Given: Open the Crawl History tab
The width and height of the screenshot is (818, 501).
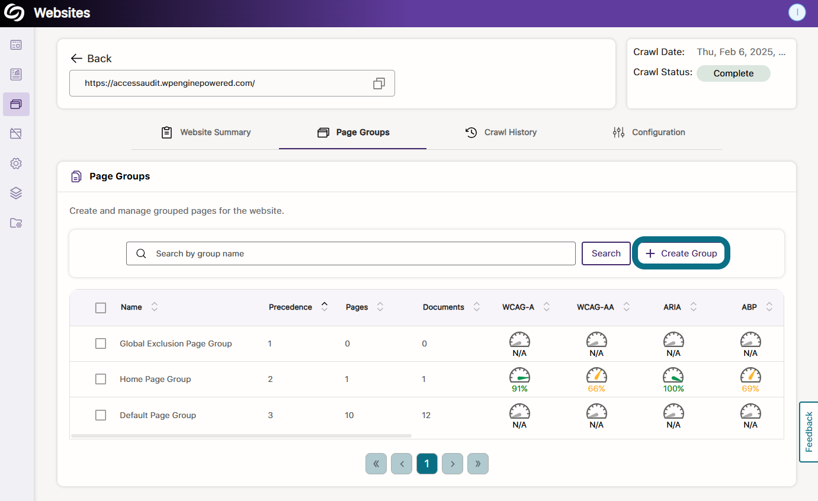Looking at the screenshot, I should point(501,132).
